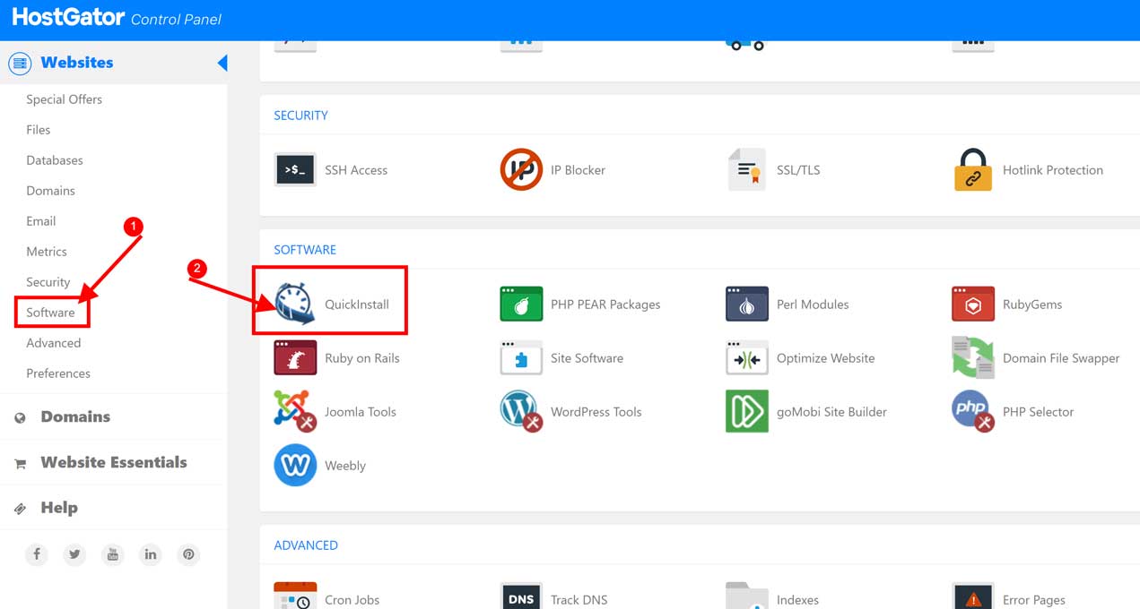
Task: Open Email in the sidebar
Action: tap(41, 221)
